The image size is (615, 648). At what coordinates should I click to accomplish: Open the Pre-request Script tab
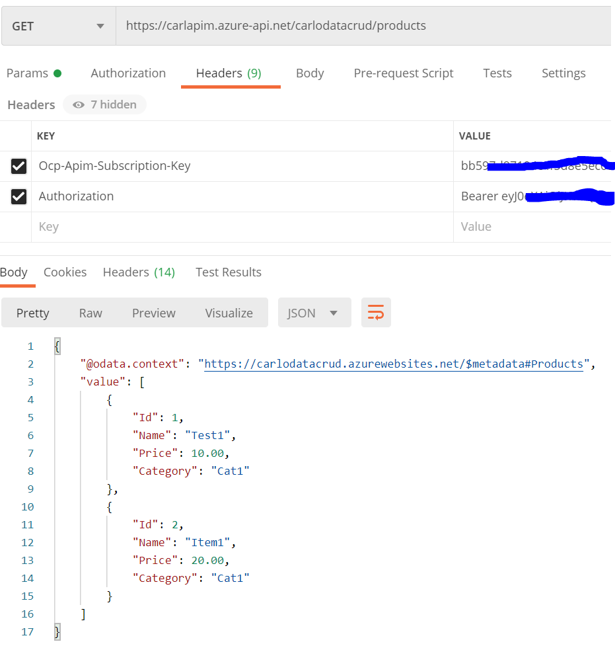click(x=404, y=73)
